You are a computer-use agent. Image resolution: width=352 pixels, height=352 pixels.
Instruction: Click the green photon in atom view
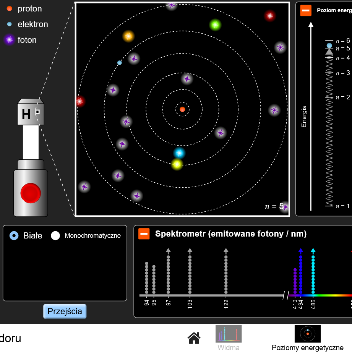[215, 25]
